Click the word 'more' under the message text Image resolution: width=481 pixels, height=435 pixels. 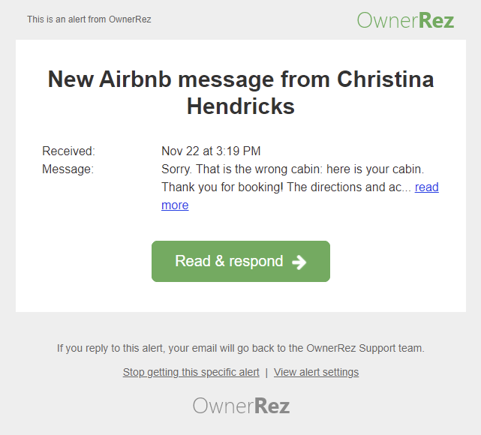click(175, 205)
